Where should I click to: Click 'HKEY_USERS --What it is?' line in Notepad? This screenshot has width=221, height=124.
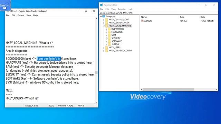point(22,98)
